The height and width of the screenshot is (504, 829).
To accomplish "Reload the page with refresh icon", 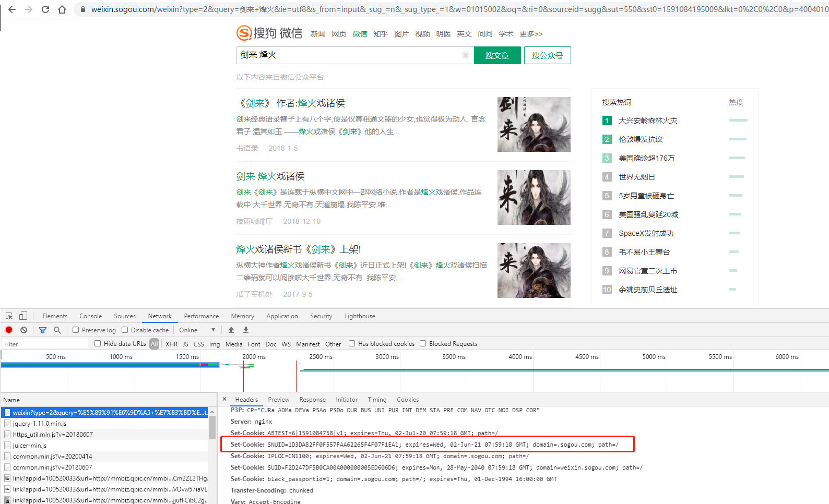I will coord(45,9).
